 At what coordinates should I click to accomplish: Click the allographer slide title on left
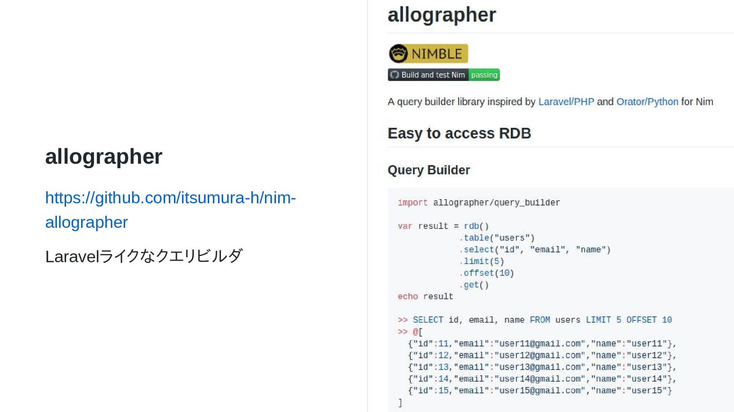[104, 156]
